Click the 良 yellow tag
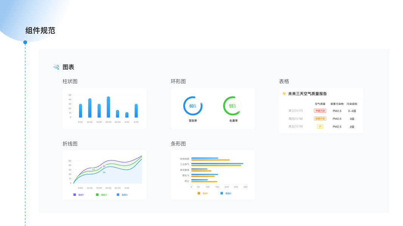 [320, 126]
